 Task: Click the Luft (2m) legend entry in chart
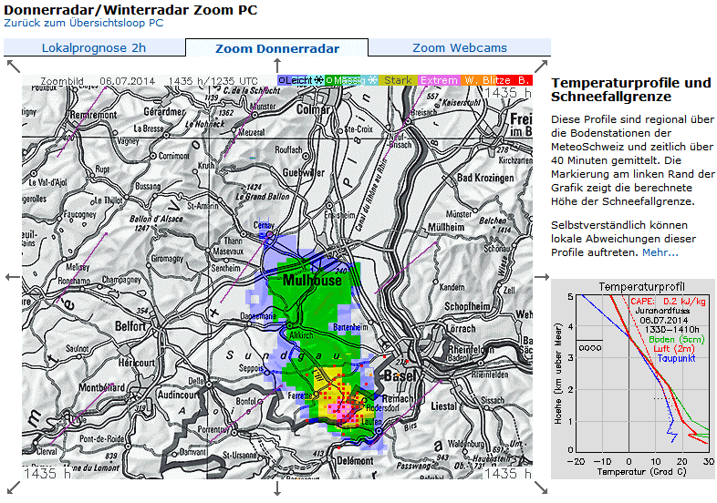click(673, 349)
